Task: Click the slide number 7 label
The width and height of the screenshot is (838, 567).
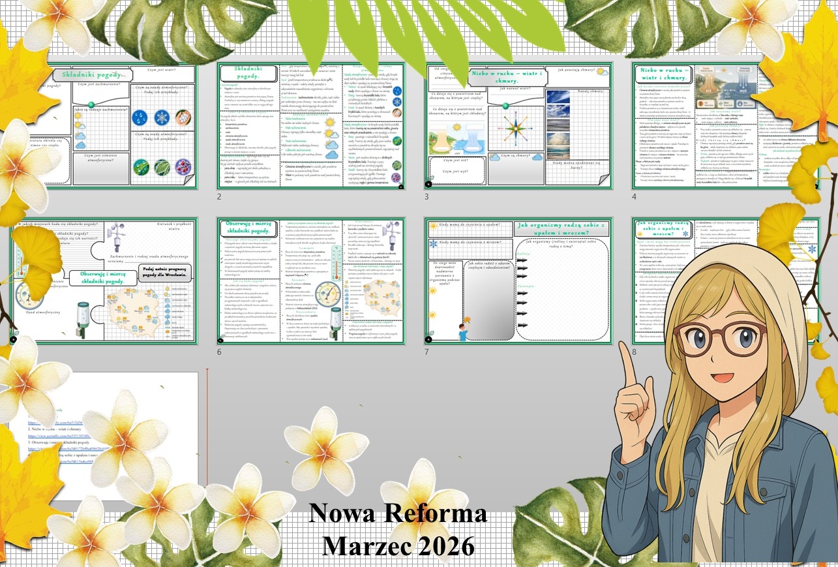Action: 427,352
